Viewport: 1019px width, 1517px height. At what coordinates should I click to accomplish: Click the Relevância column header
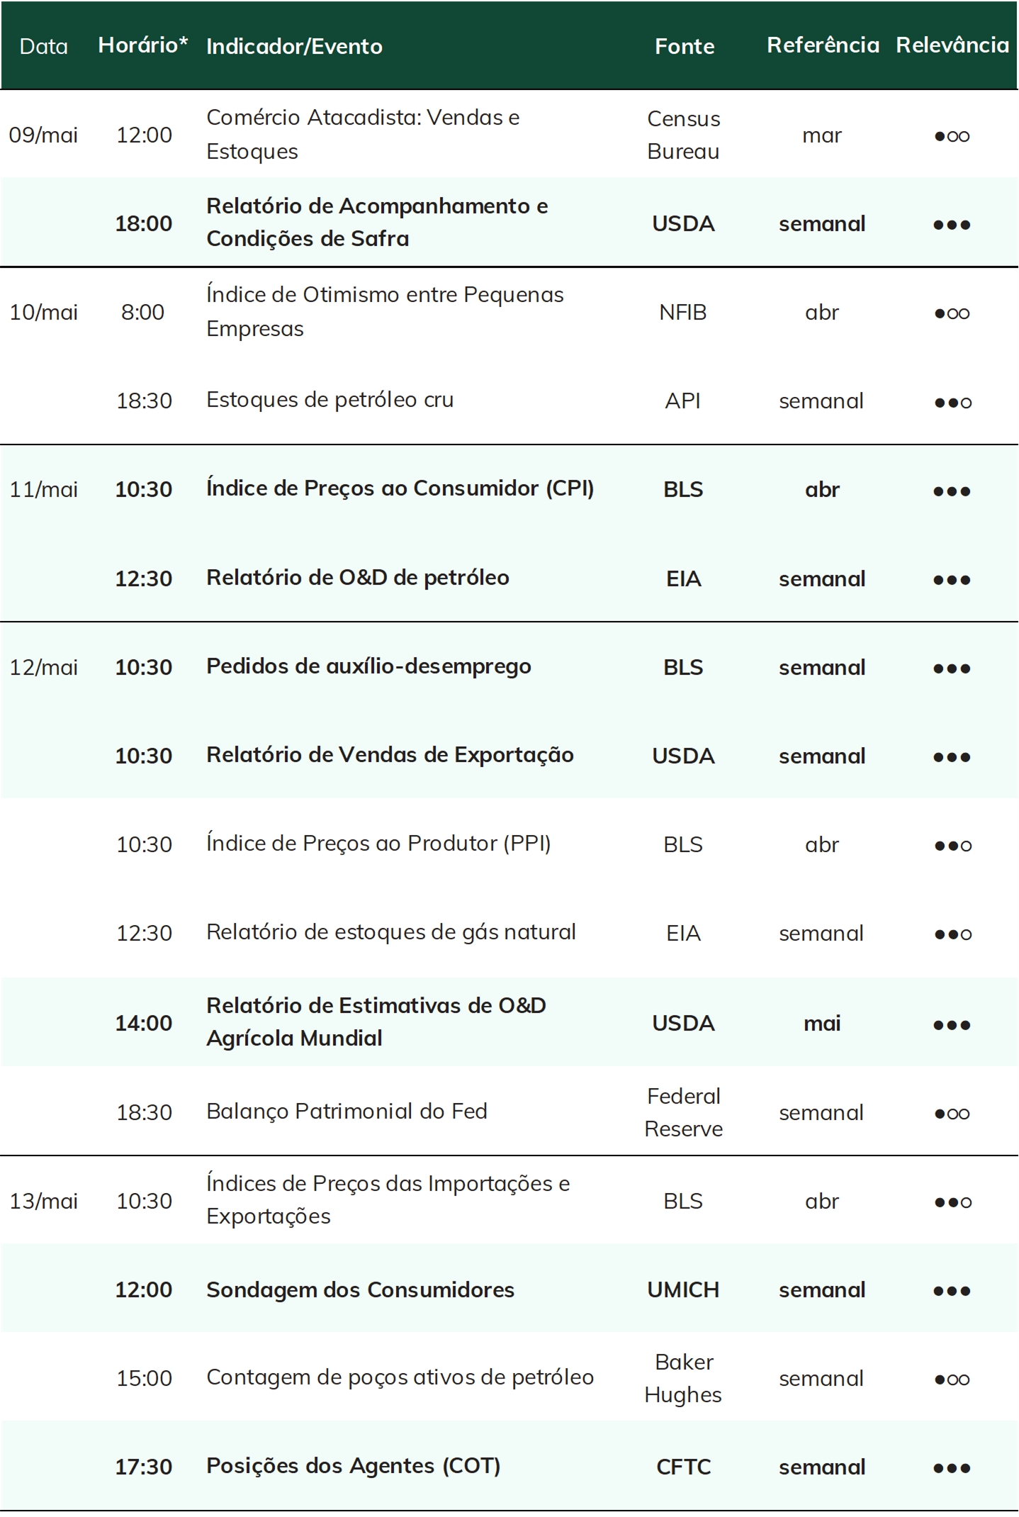(x=952, y=45)
